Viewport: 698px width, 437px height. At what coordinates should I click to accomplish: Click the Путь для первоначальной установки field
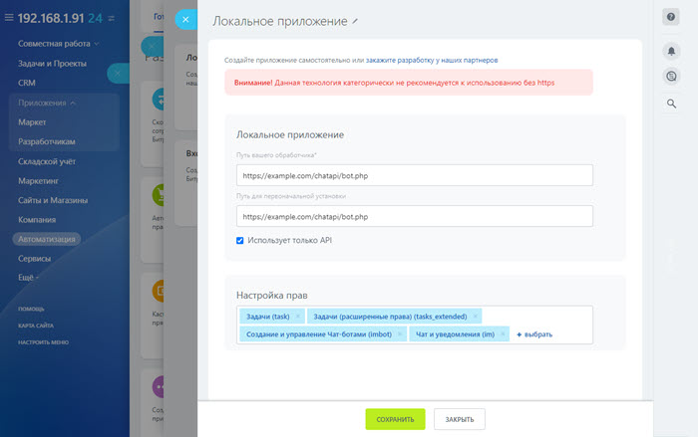[415, 216]
